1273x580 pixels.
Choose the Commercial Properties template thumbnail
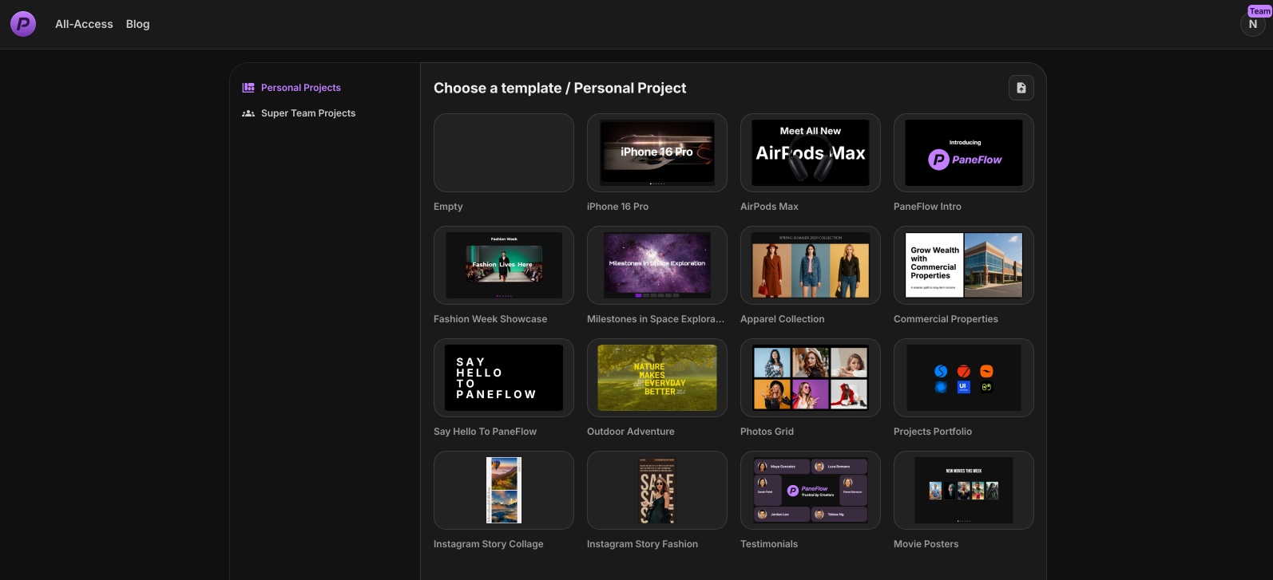964,265
